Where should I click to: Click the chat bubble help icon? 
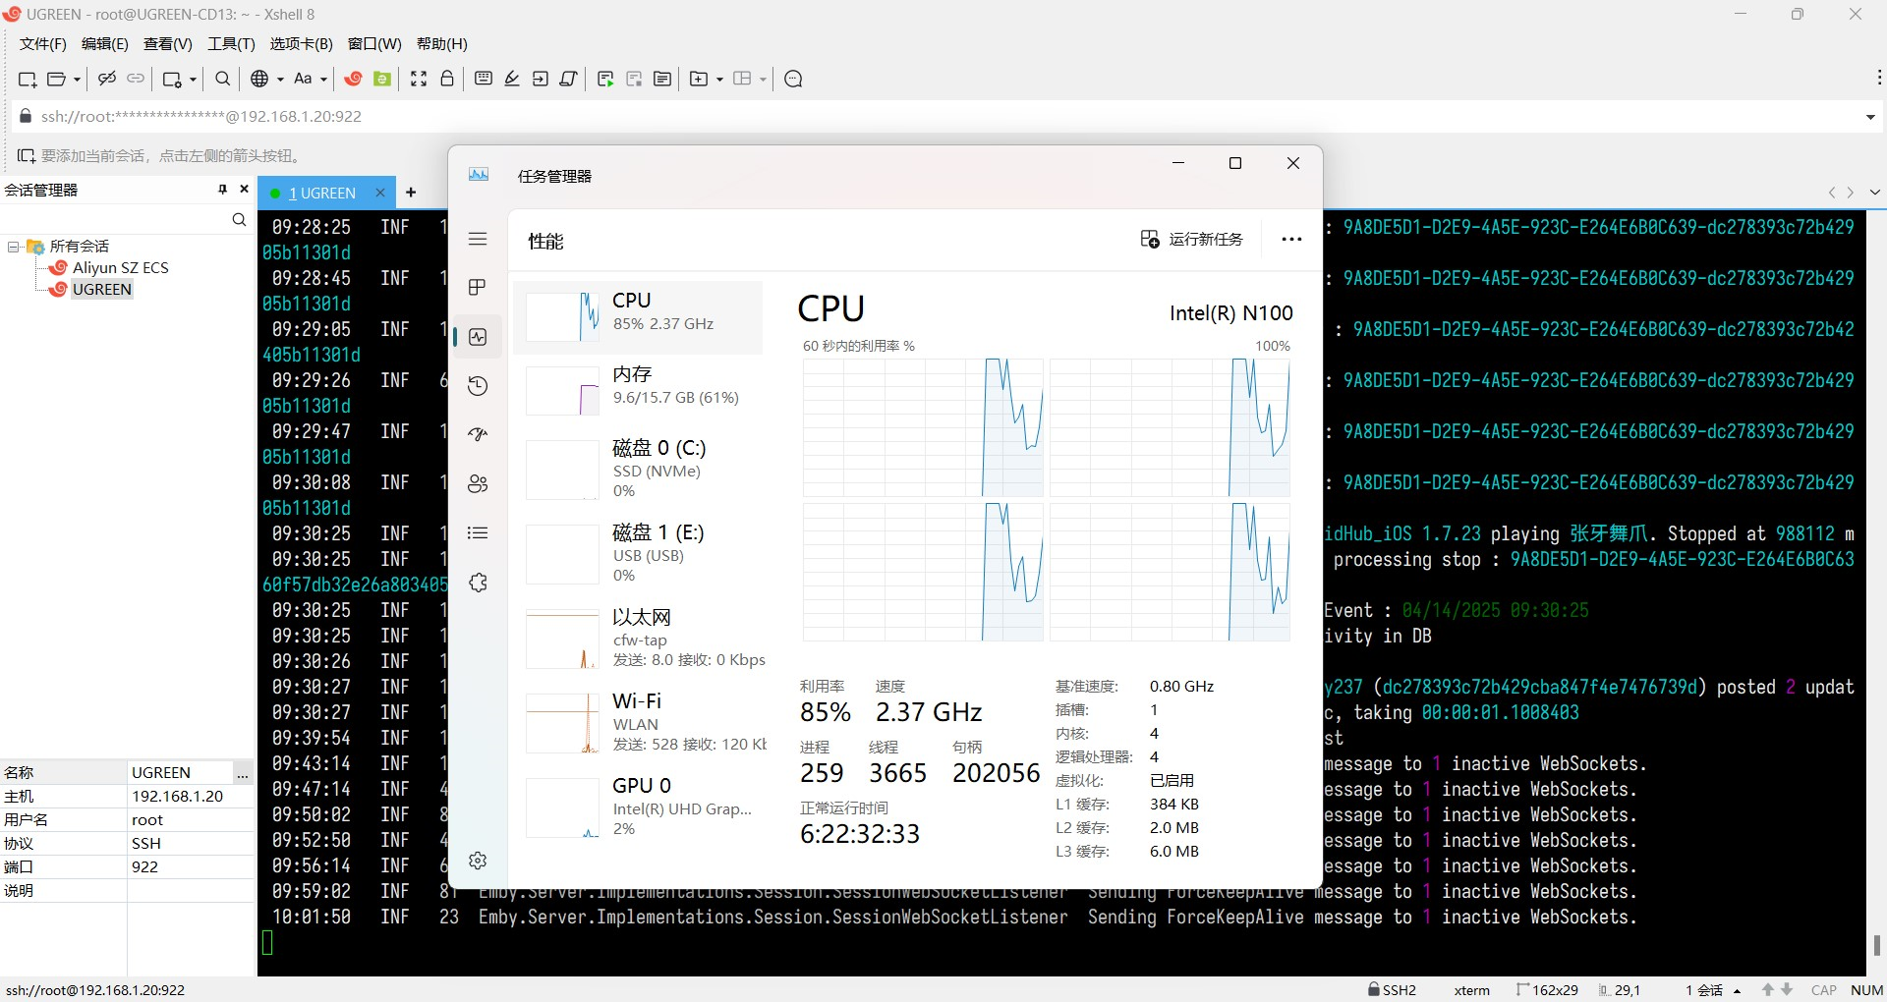pyautogui.click(x=794, y=79)
